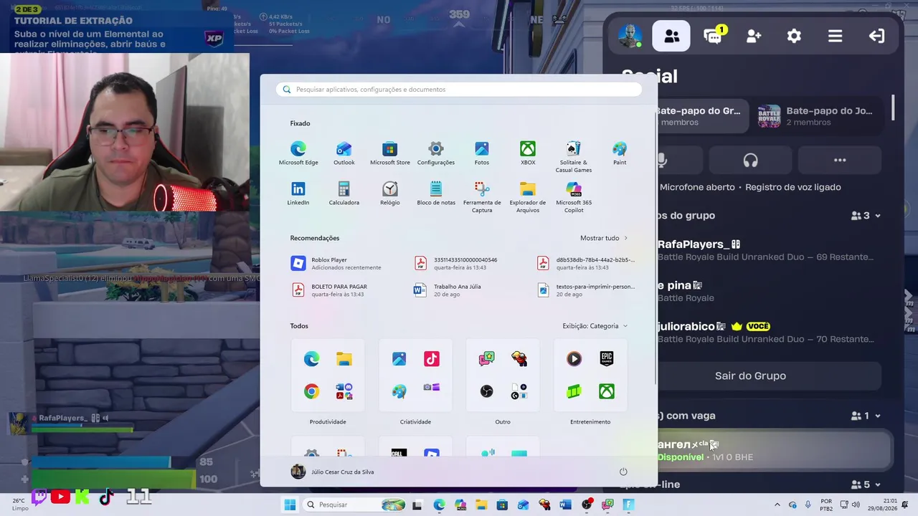Collapse the 'com vaga' section chevron
918x516 pixels.
pos(878,416)
